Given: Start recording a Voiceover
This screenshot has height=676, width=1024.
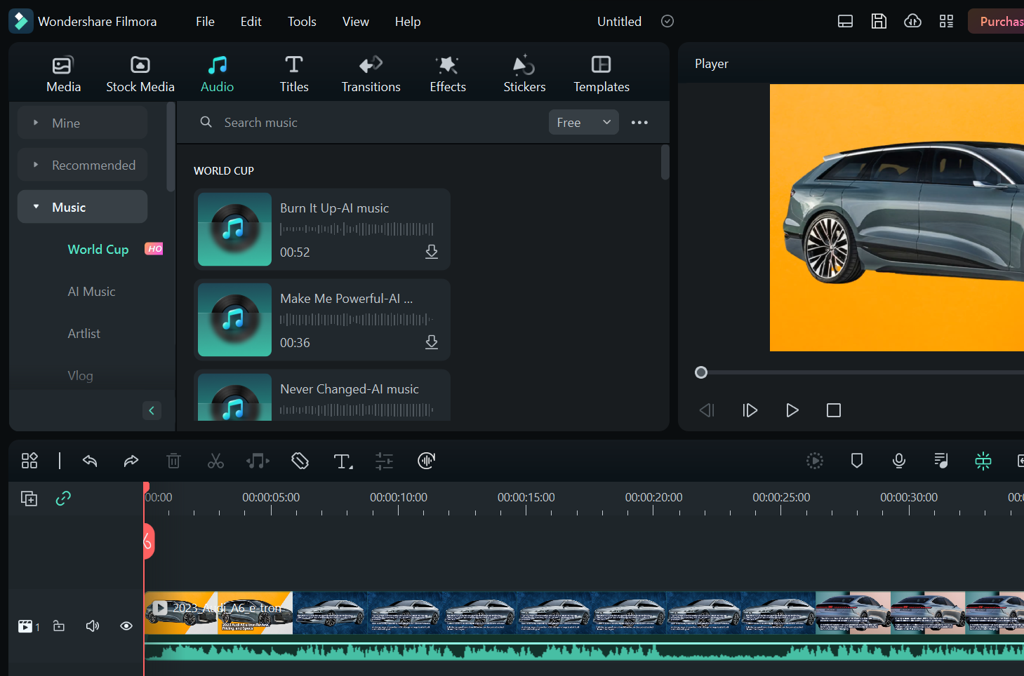Looking at the screenshot, I should 899,461.
